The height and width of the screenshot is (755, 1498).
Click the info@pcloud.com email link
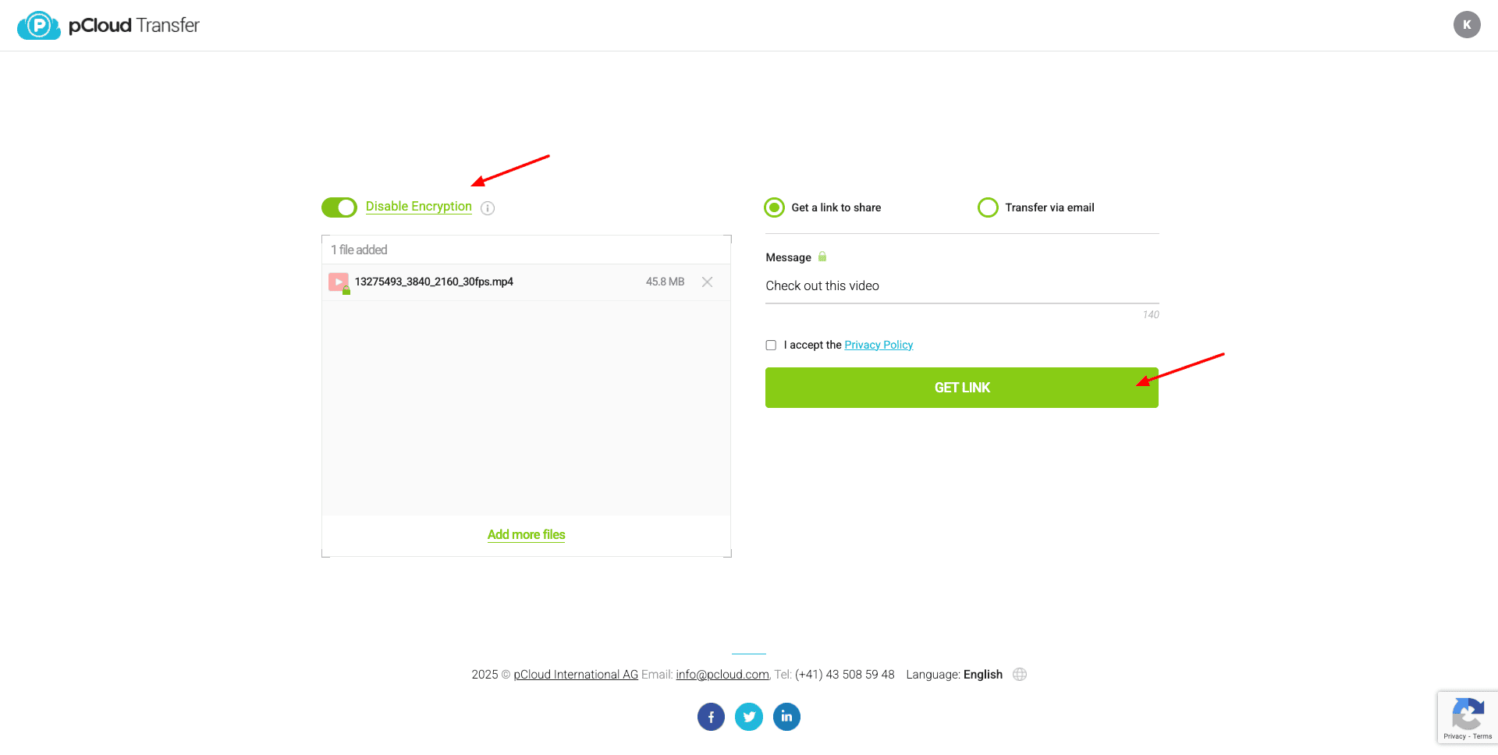point(722,675)
